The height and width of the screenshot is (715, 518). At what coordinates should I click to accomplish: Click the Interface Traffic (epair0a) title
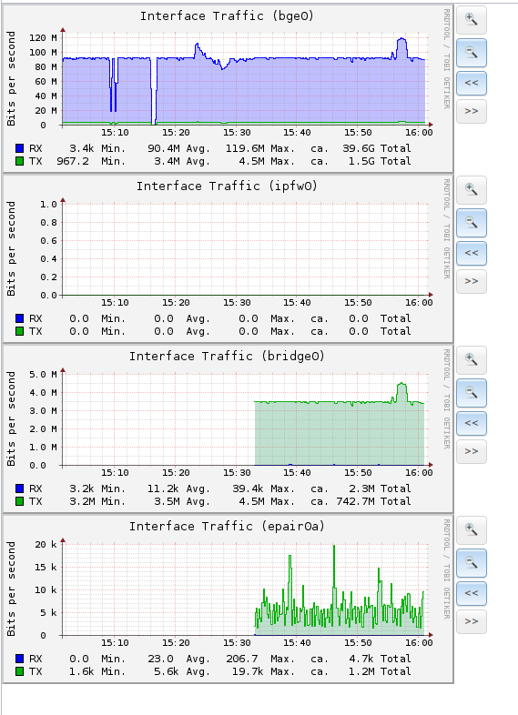coord(227,527)
